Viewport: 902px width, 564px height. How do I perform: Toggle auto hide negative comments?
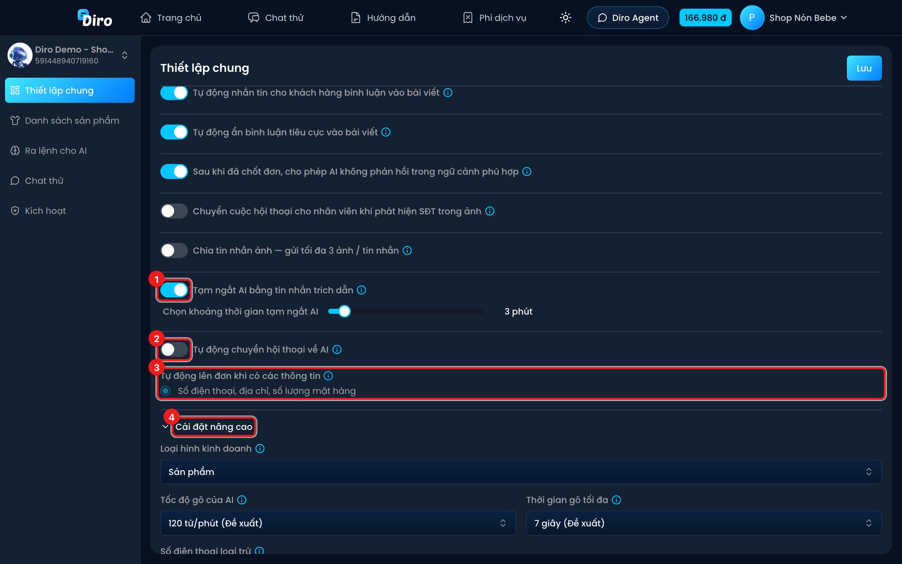(x=174, y=132)
